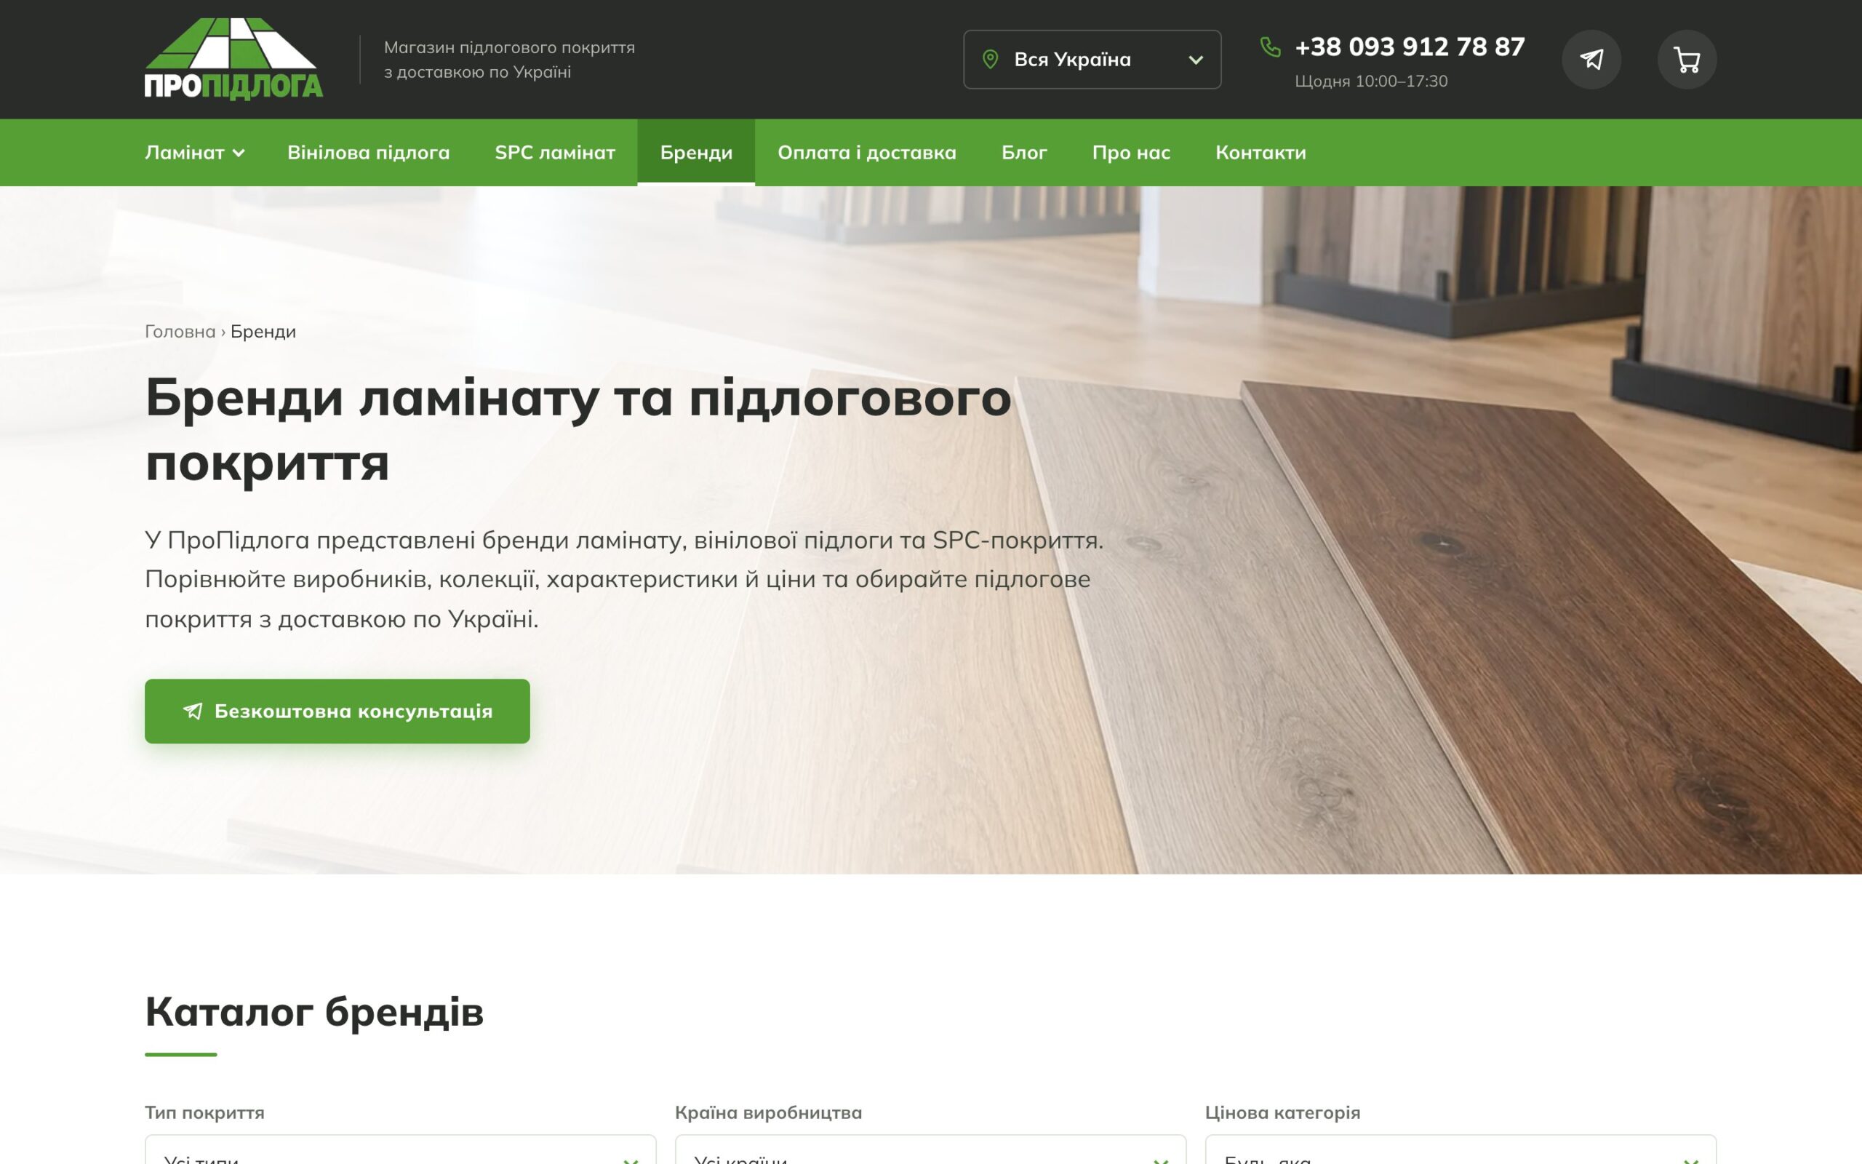Call the number +38 093 912 78 87
1862x1164 pixels.
(1410, 47)
